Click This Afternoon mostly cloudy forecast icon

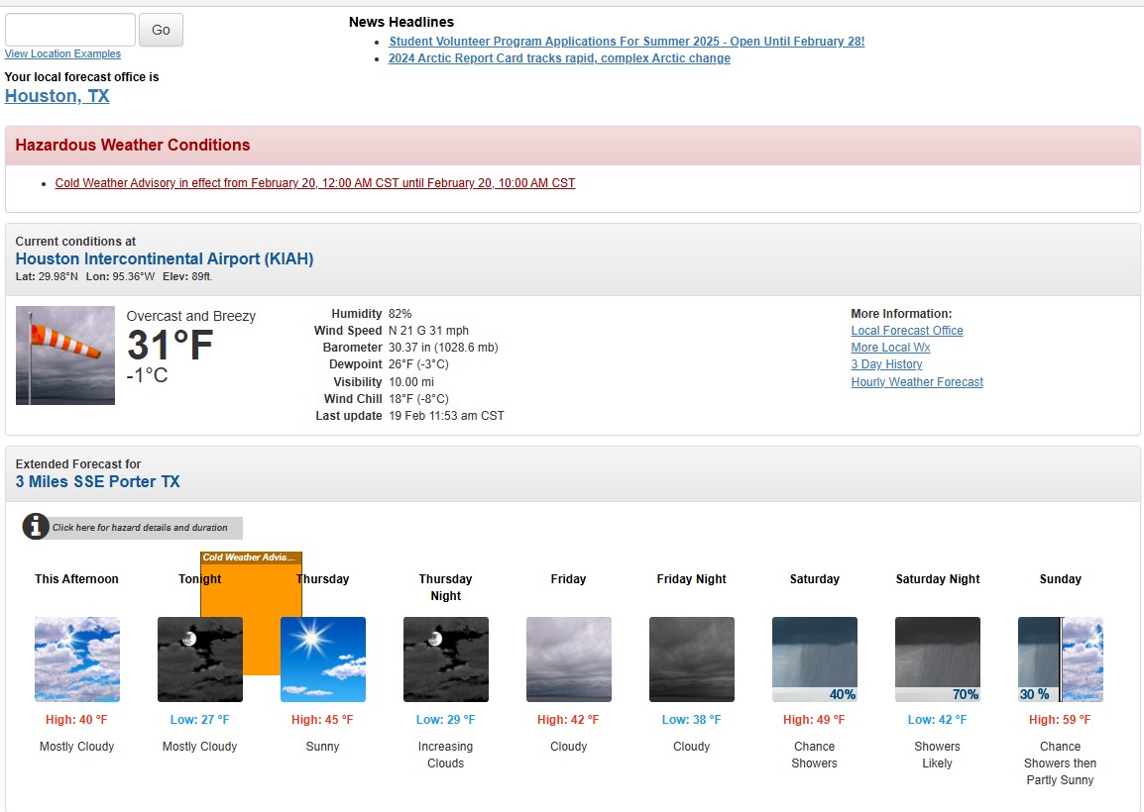tap(77, 660)
